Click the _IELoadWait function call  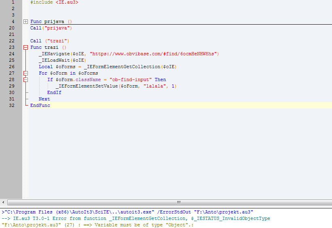[x=55, y=60]
